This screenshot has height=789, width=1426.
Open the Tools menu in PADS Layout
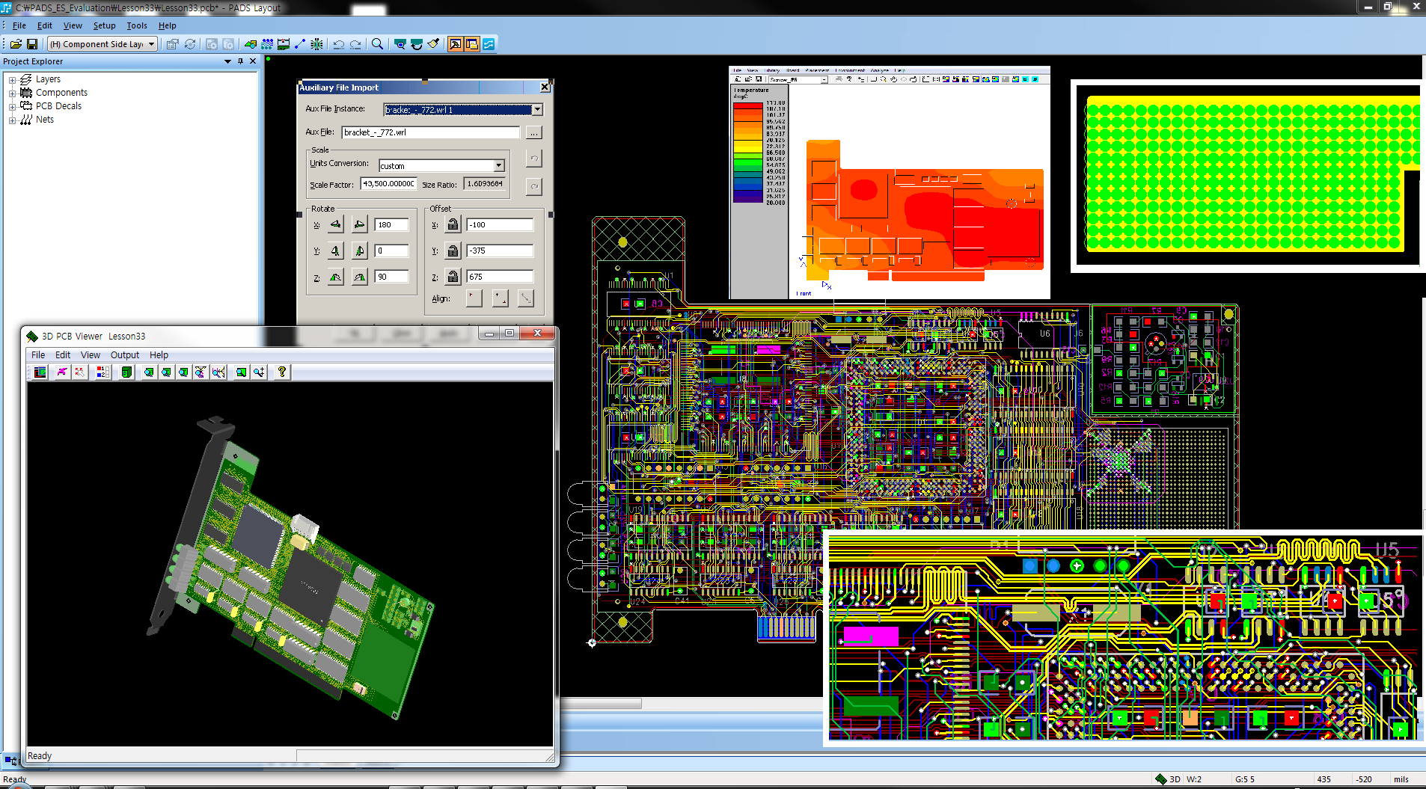pyautogui.click(x=137, y=25)
